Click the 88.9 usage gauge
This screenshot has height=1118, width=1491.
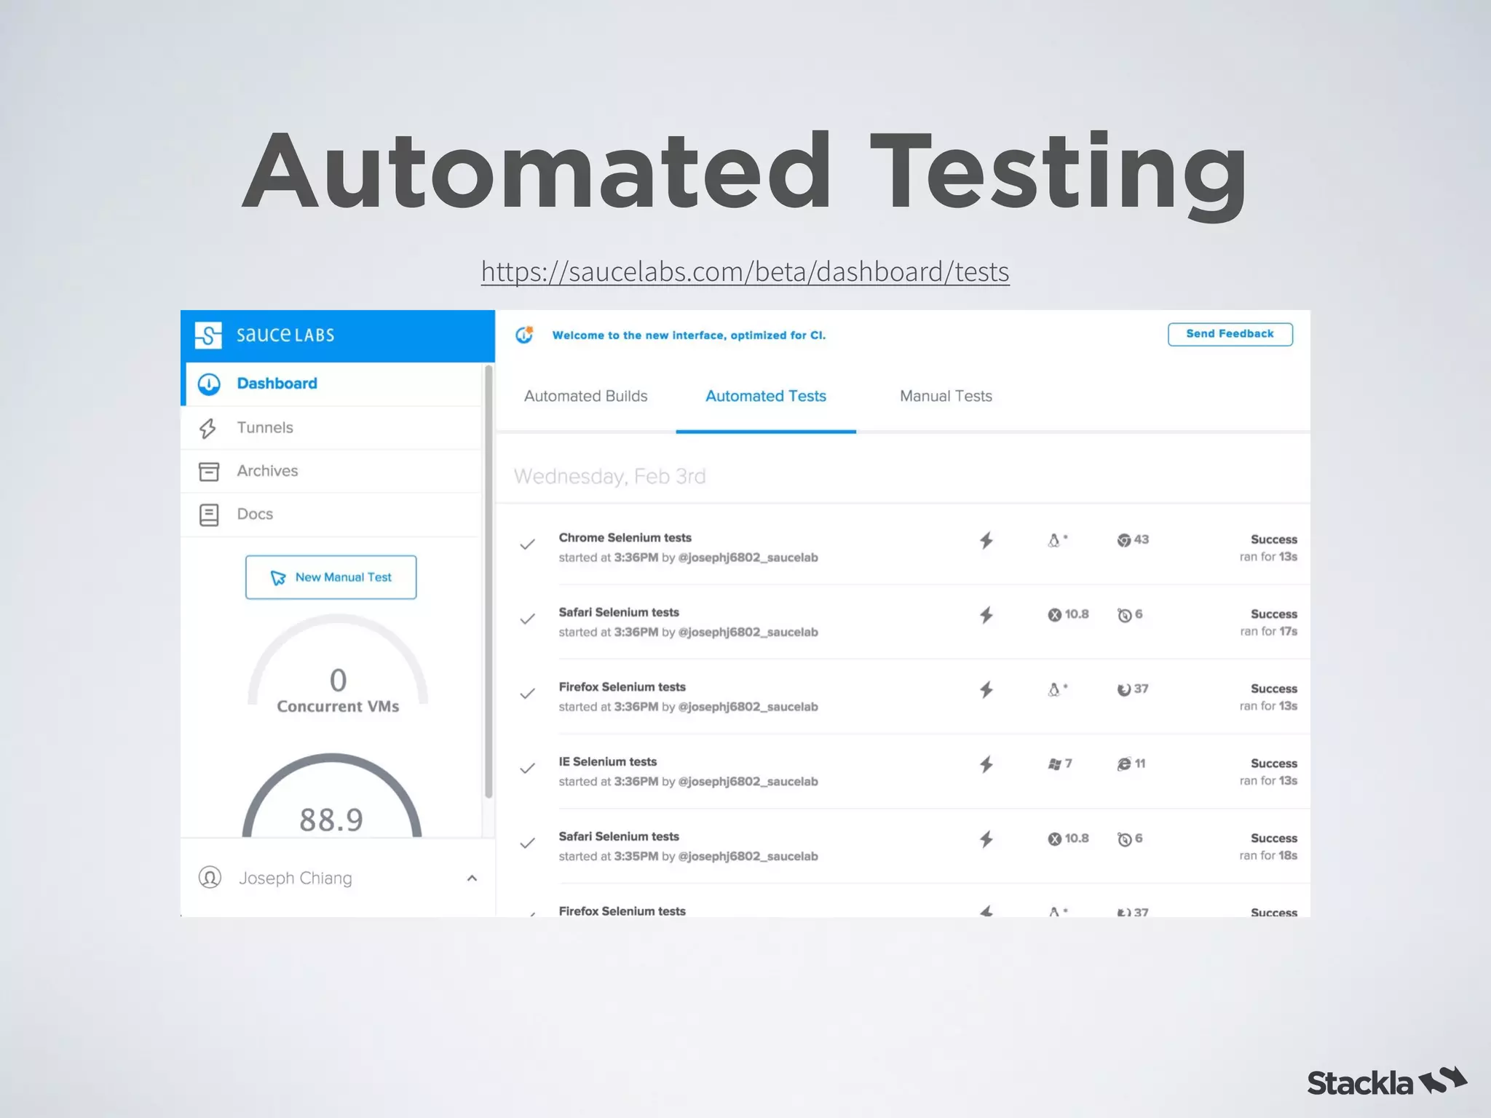332,796
